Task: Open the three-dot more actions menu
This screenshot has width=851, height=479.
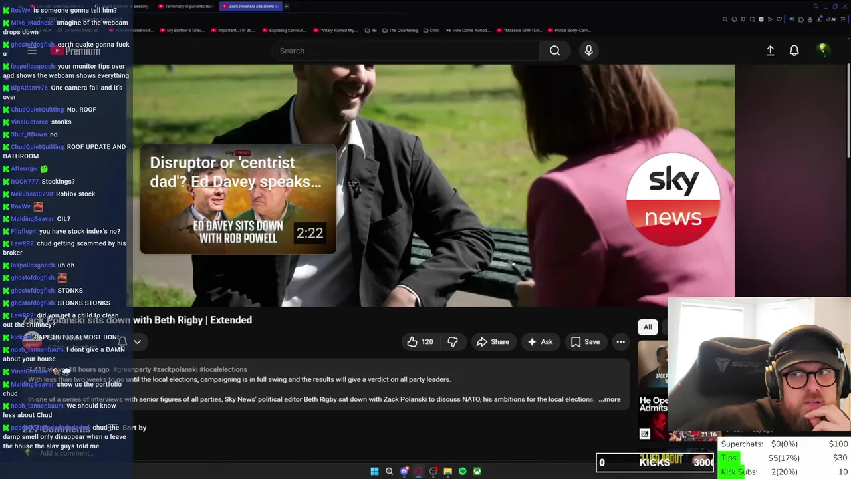Action: pyautogui.click(x=620, y=342)
